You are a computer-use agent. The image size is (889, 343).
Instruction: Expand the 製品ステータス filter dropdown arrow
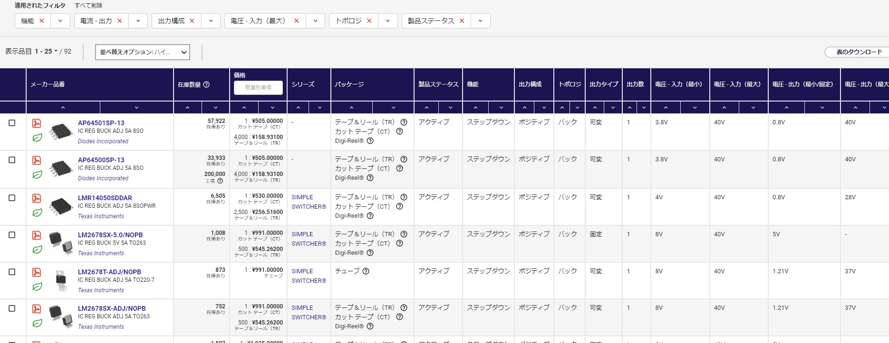pyautogui.click(x=481, y=21)
